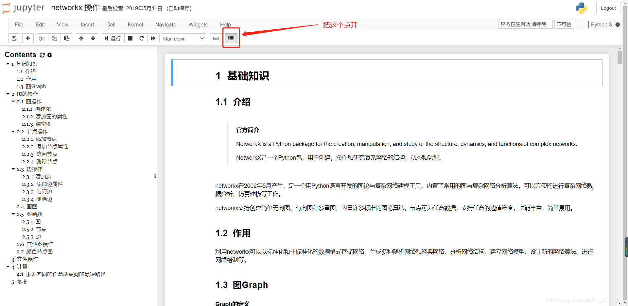Click the kernel status circle indicator
This screenshot has width=628, height=306.
[618, 24]
